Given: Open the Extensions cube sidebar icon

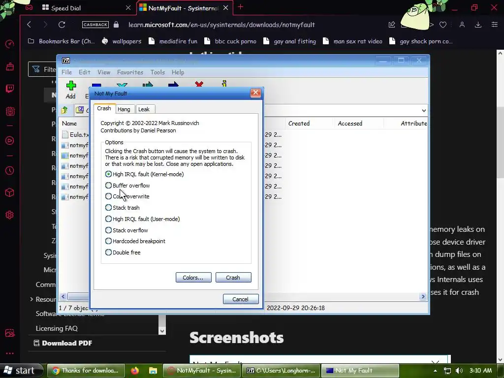Looking at the screenshot, I should (10, 192).
